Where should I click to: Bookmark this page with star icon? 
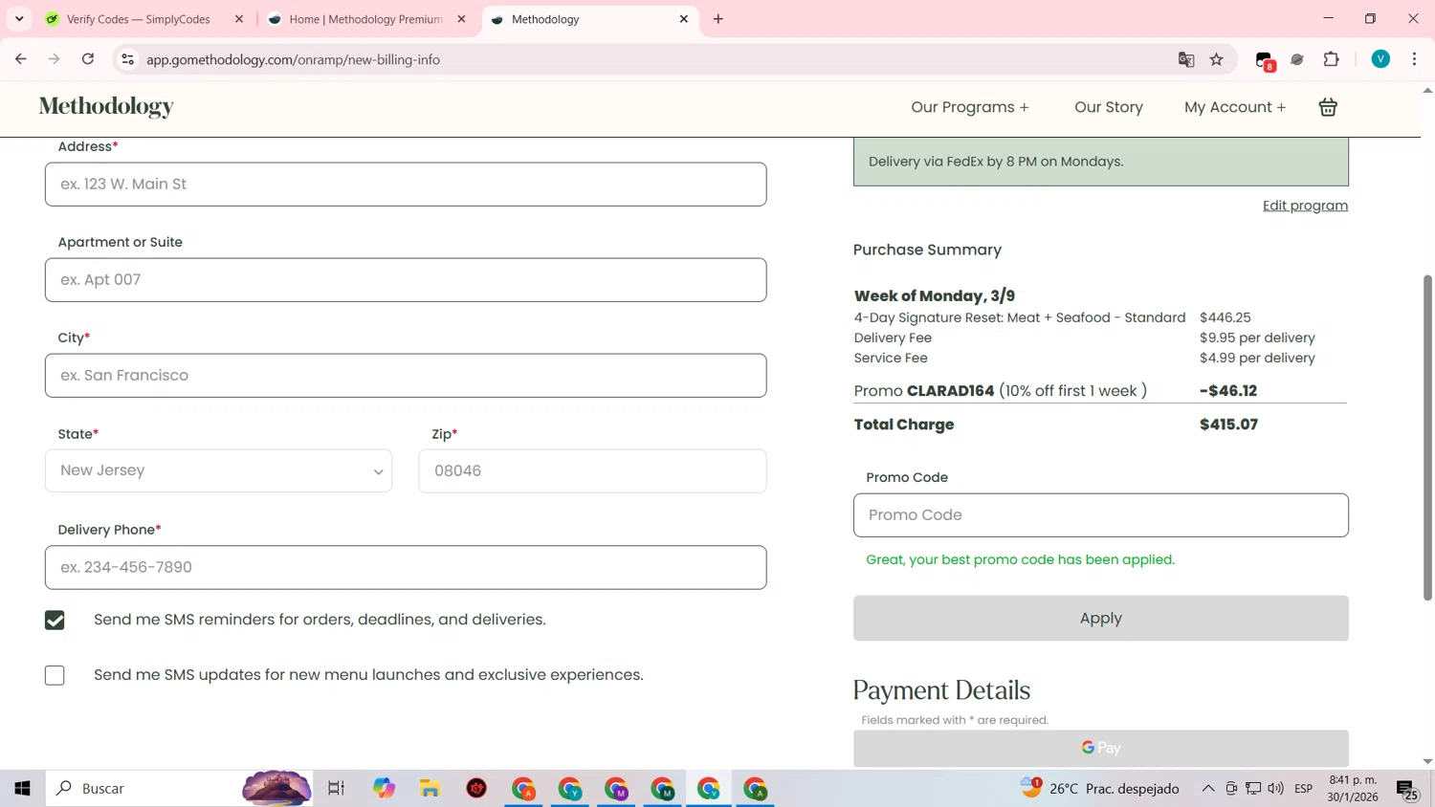click(x=1217, y=59)
